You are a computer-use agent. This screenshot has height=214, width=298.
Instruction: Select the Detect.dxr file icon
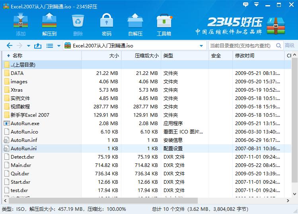coord(7,157)
